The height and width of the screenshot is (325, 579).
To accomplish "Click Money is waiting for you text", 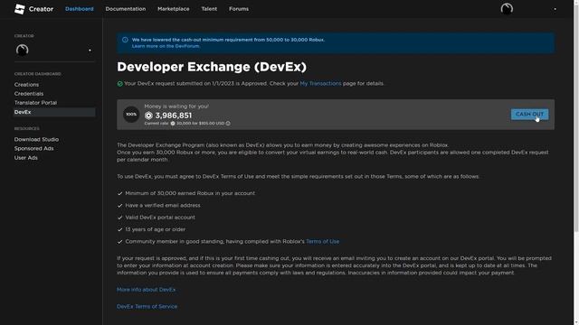I will coord(176,107).
